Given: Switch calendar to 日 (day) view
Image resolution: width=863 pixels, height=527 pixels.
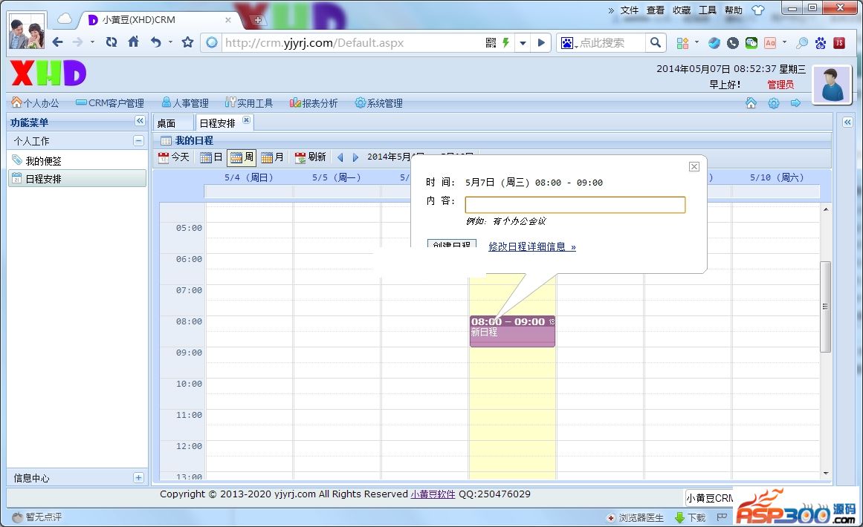Looking at the screenshot, I should coord(212,157).
